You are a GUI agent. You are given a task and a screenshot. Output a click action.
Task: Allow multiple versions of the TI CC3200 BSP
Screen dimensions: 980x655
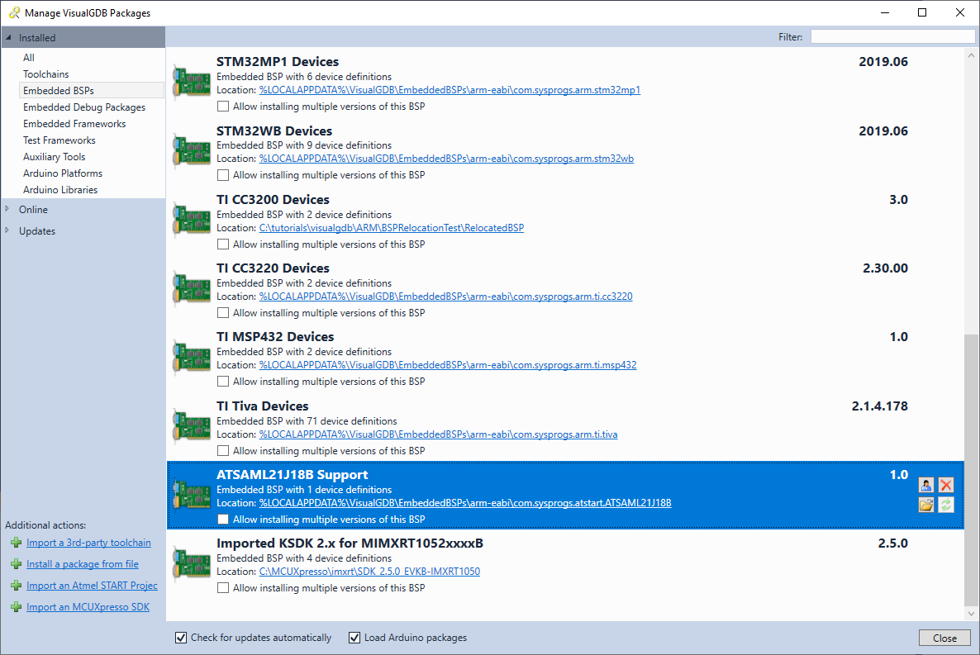[x=223, y=244]
